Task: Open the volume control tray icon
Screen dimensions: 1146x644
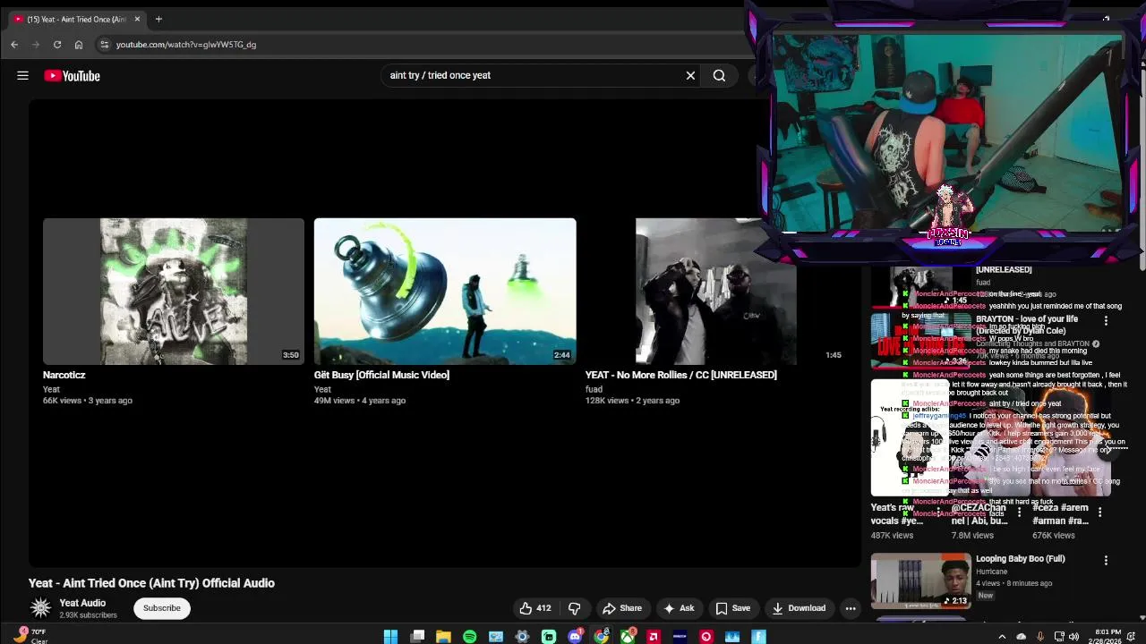Action: (x=1074, y=637)
